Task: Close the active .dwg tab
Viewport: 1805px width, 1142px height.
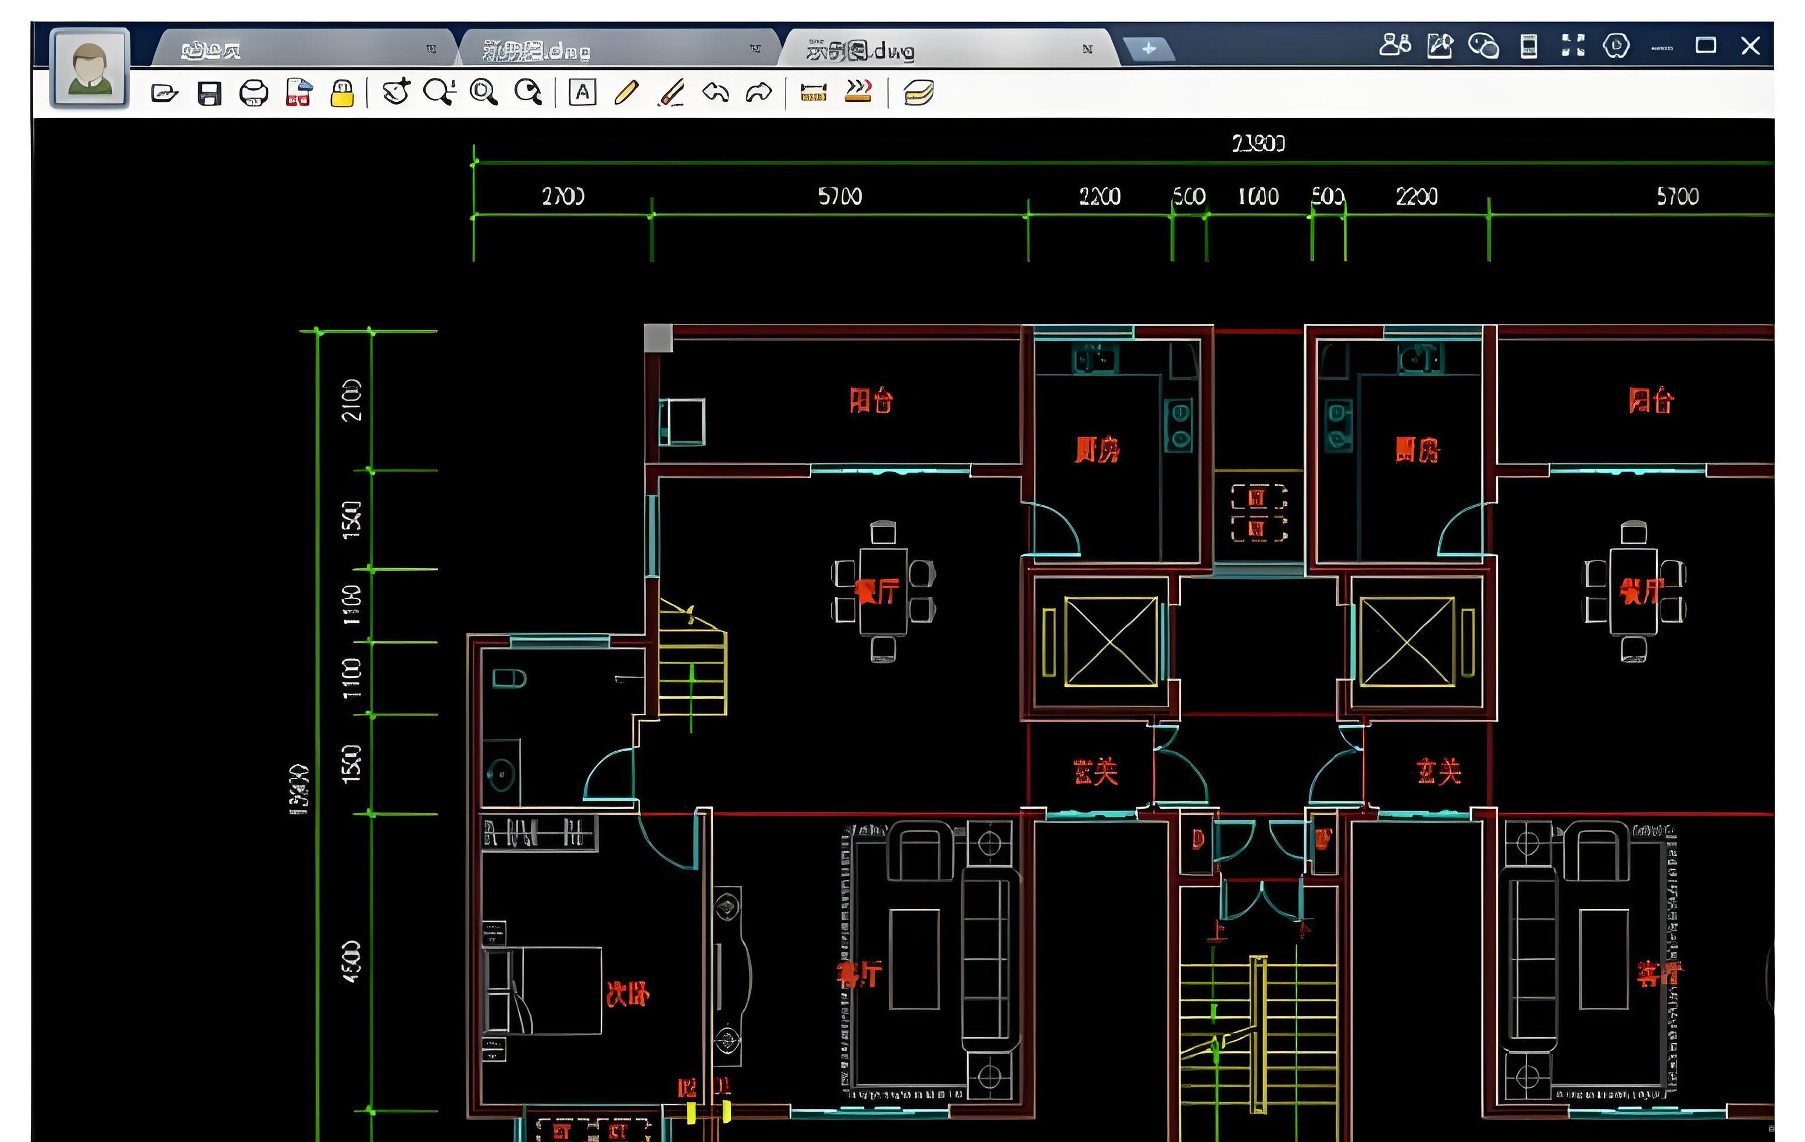Action: coord(1087,49)
